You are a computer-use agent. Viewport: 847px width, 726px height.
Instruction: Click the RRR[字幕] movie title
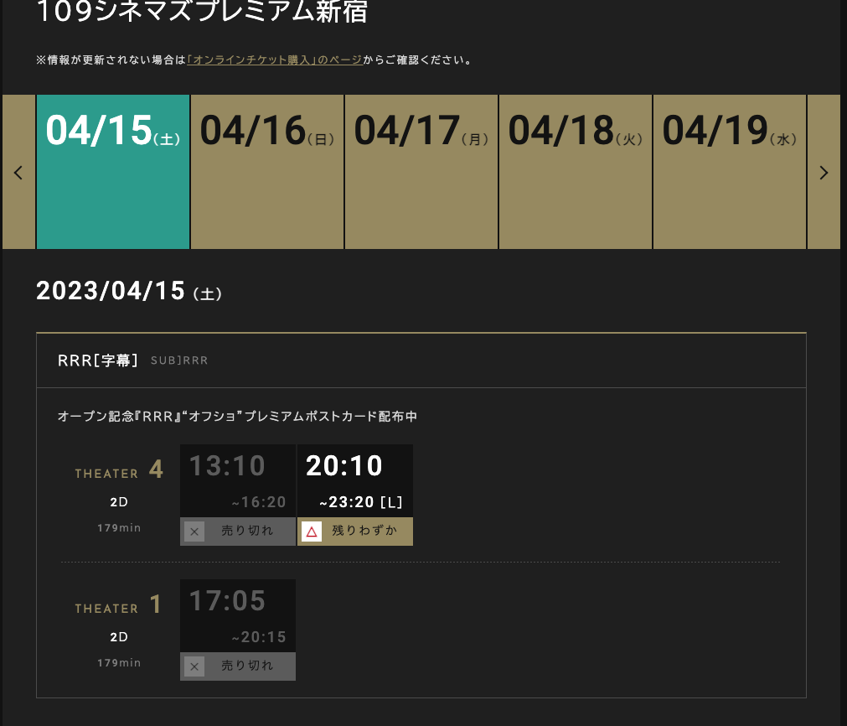coord(98,360)
